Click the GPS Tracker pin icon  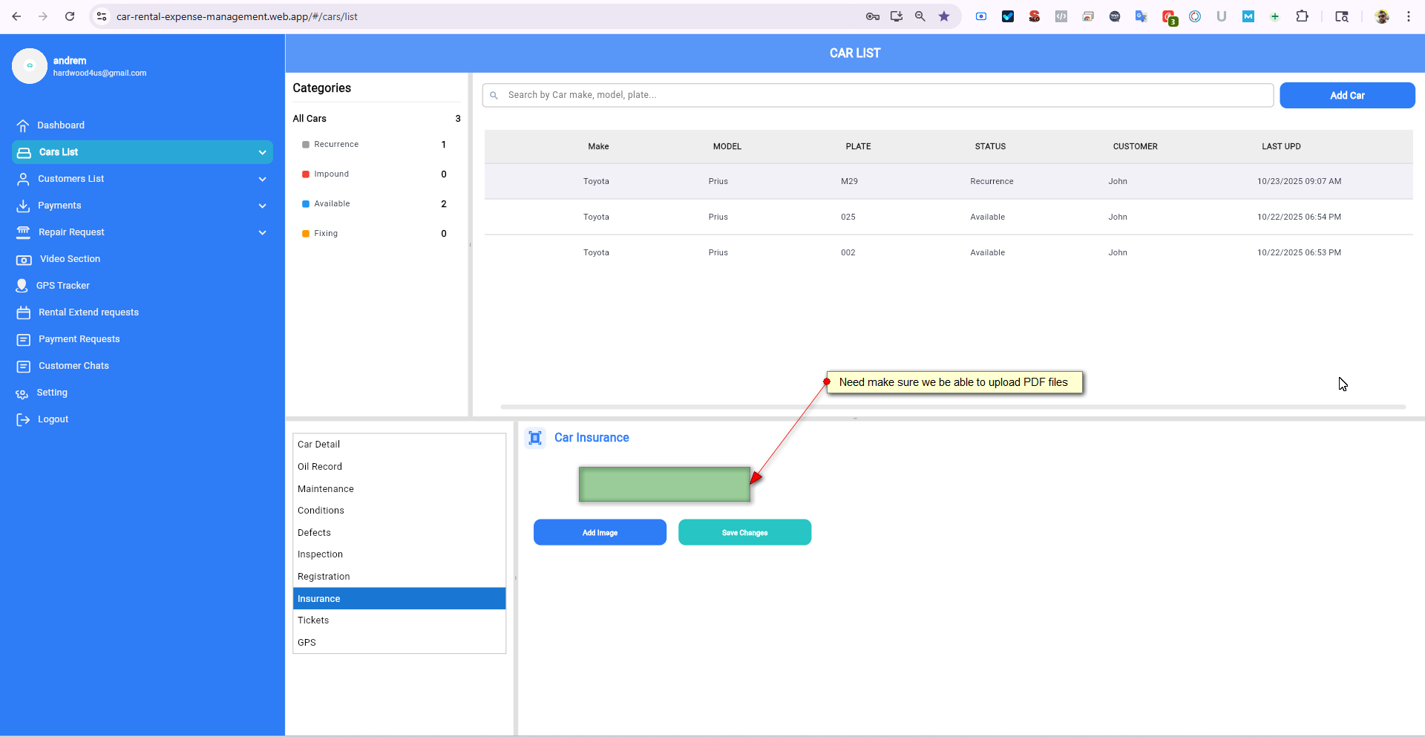point(22,286)
